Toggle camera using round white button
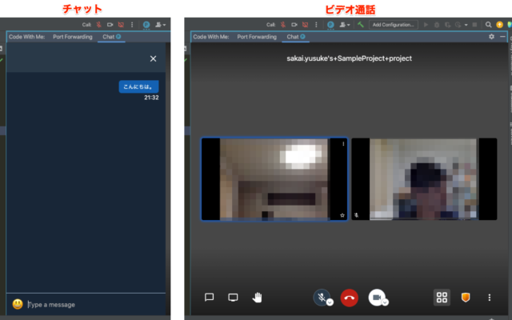Image resolution: width=512 pixels, height=320 pixels. [377, 298]
